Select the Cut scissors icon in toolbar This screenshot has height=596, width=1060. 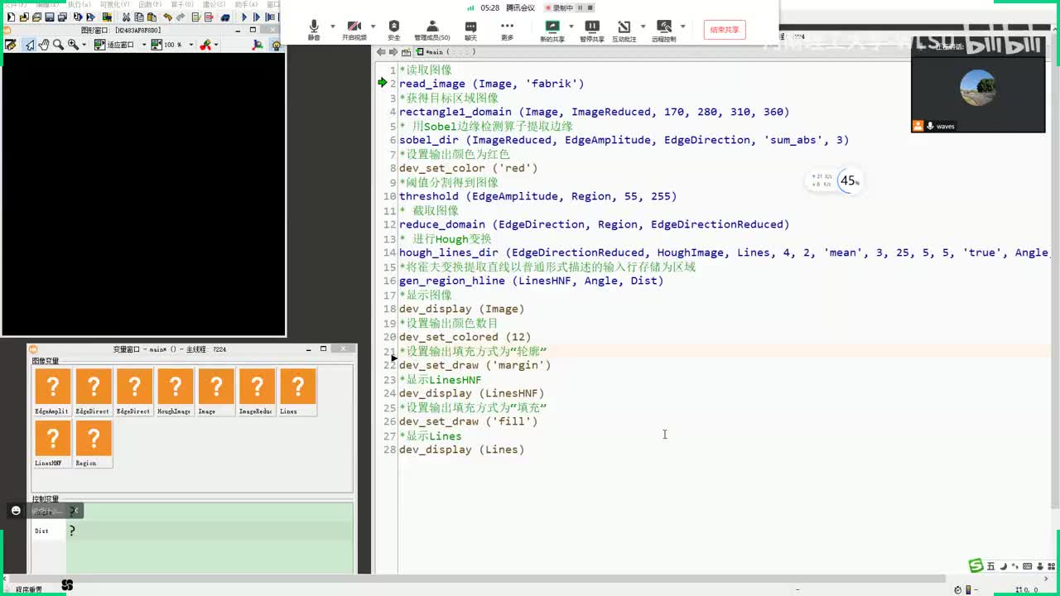(126, 17)
